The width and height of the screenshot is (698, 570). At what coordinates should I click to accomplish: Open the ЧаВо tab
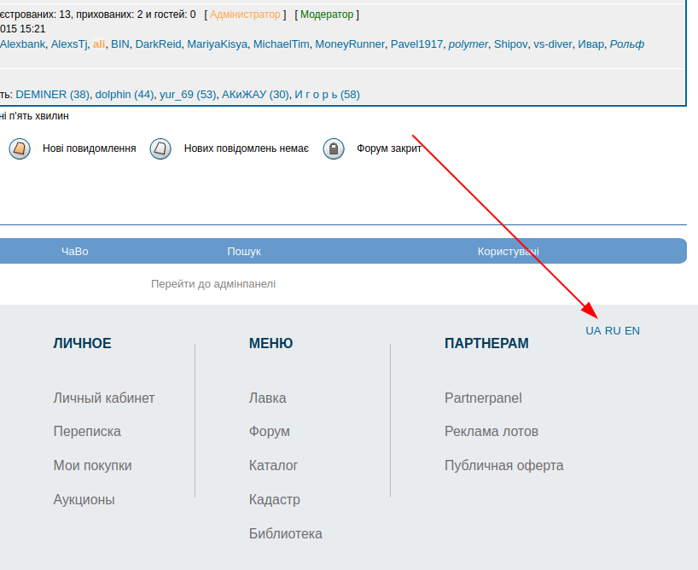[75, 252]
